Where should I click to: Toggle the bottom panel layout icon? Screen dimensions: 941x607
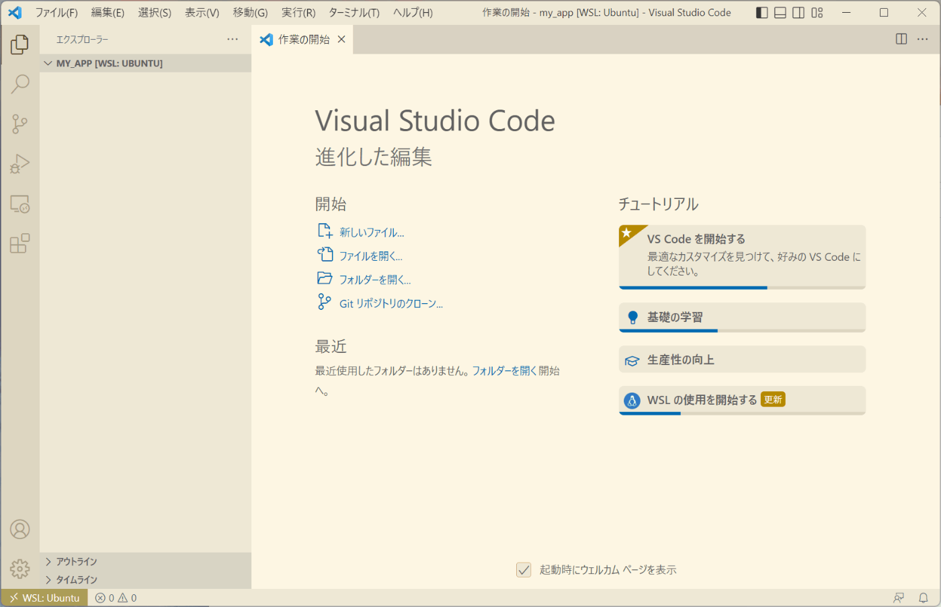tap(780, 13)
